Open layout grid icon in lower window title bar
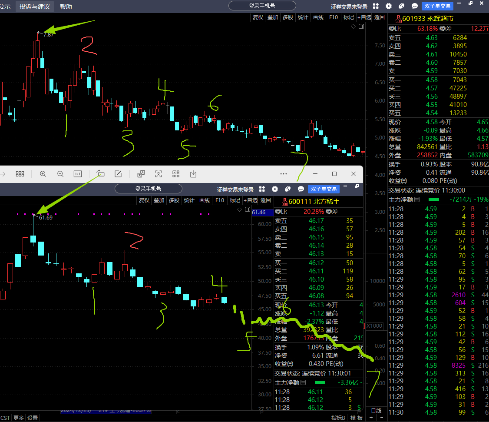Screen dimensions: 489x422 [262, 189]
